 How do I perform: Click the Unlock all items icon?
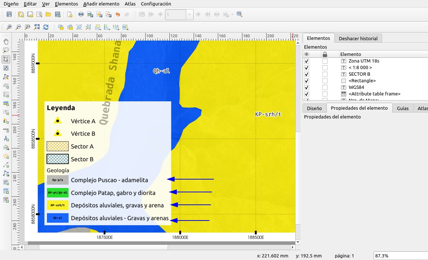click(70, 27)
